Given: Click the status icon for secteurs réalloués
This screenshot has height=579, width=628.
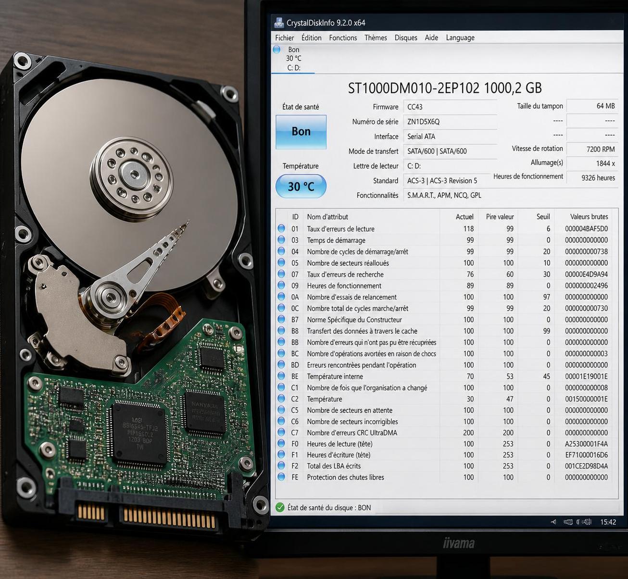Looking at the screenshot, I should click(281, 263).
